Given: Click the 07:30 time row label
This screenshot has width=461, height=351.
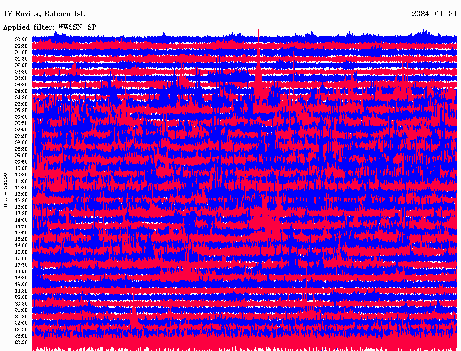Looking at the screenshot, I should point(21,136).
